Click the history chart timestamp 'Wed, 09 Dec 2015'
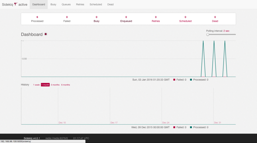 point(151,127)
